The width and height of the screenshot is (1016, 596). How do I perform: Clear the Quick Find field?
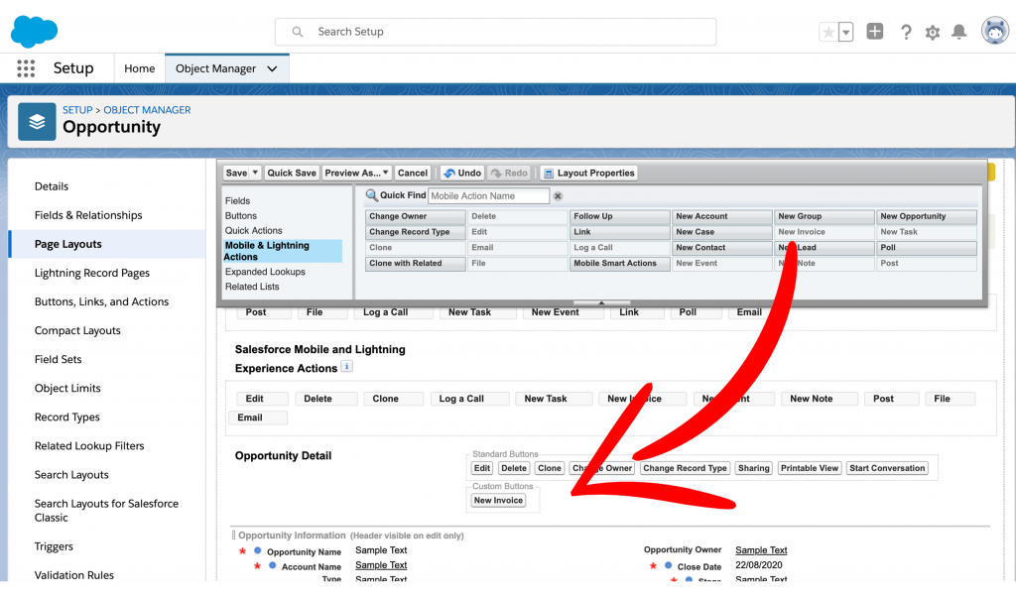[558, 195]
